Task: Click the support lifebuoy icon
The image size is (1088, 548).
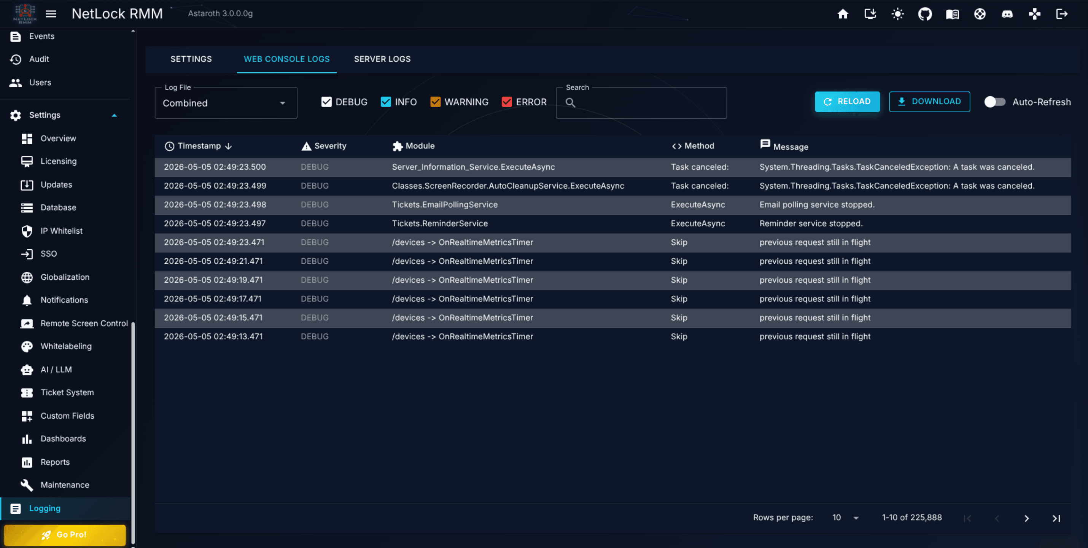Action: click(x=980, y=14)
